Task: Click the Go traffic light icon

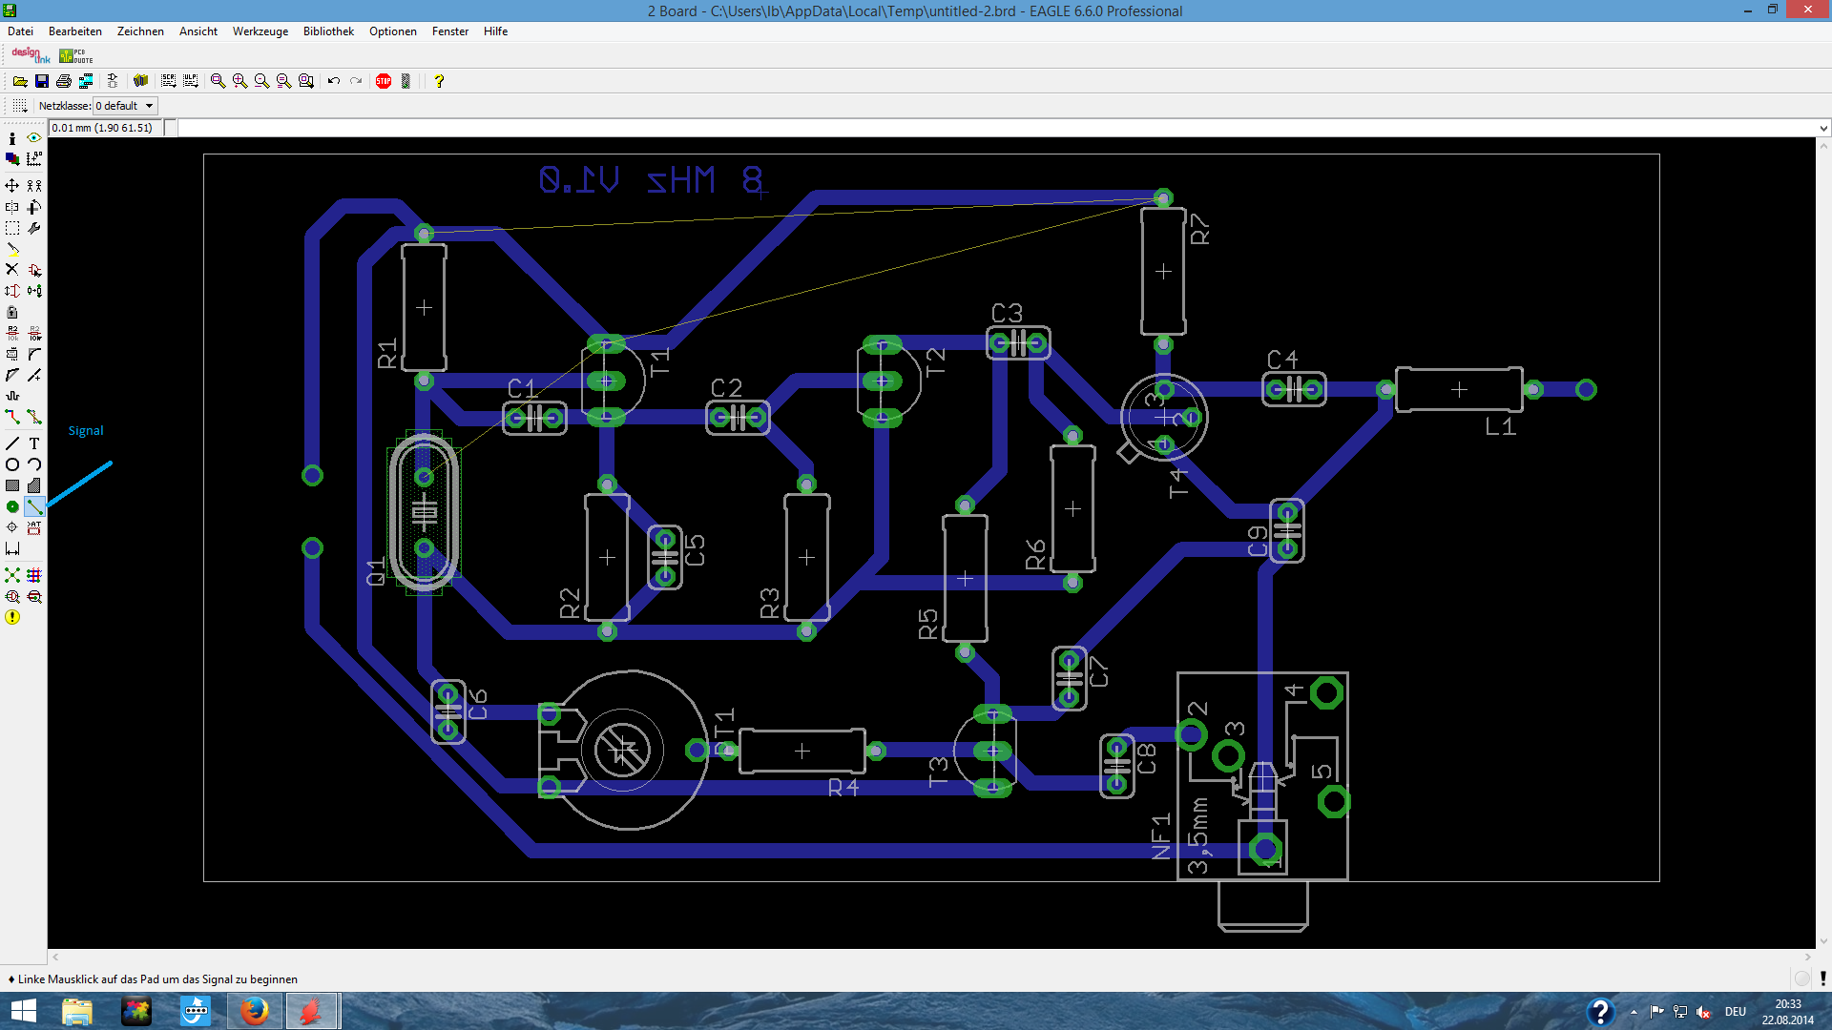Action: click(406, 81)
